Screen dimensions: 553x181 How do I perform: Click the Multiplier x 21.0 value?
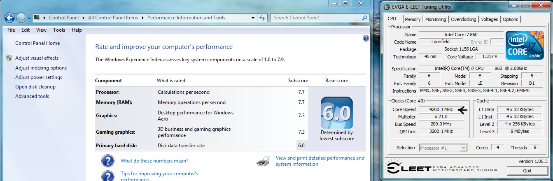click(x=441, y=117)
